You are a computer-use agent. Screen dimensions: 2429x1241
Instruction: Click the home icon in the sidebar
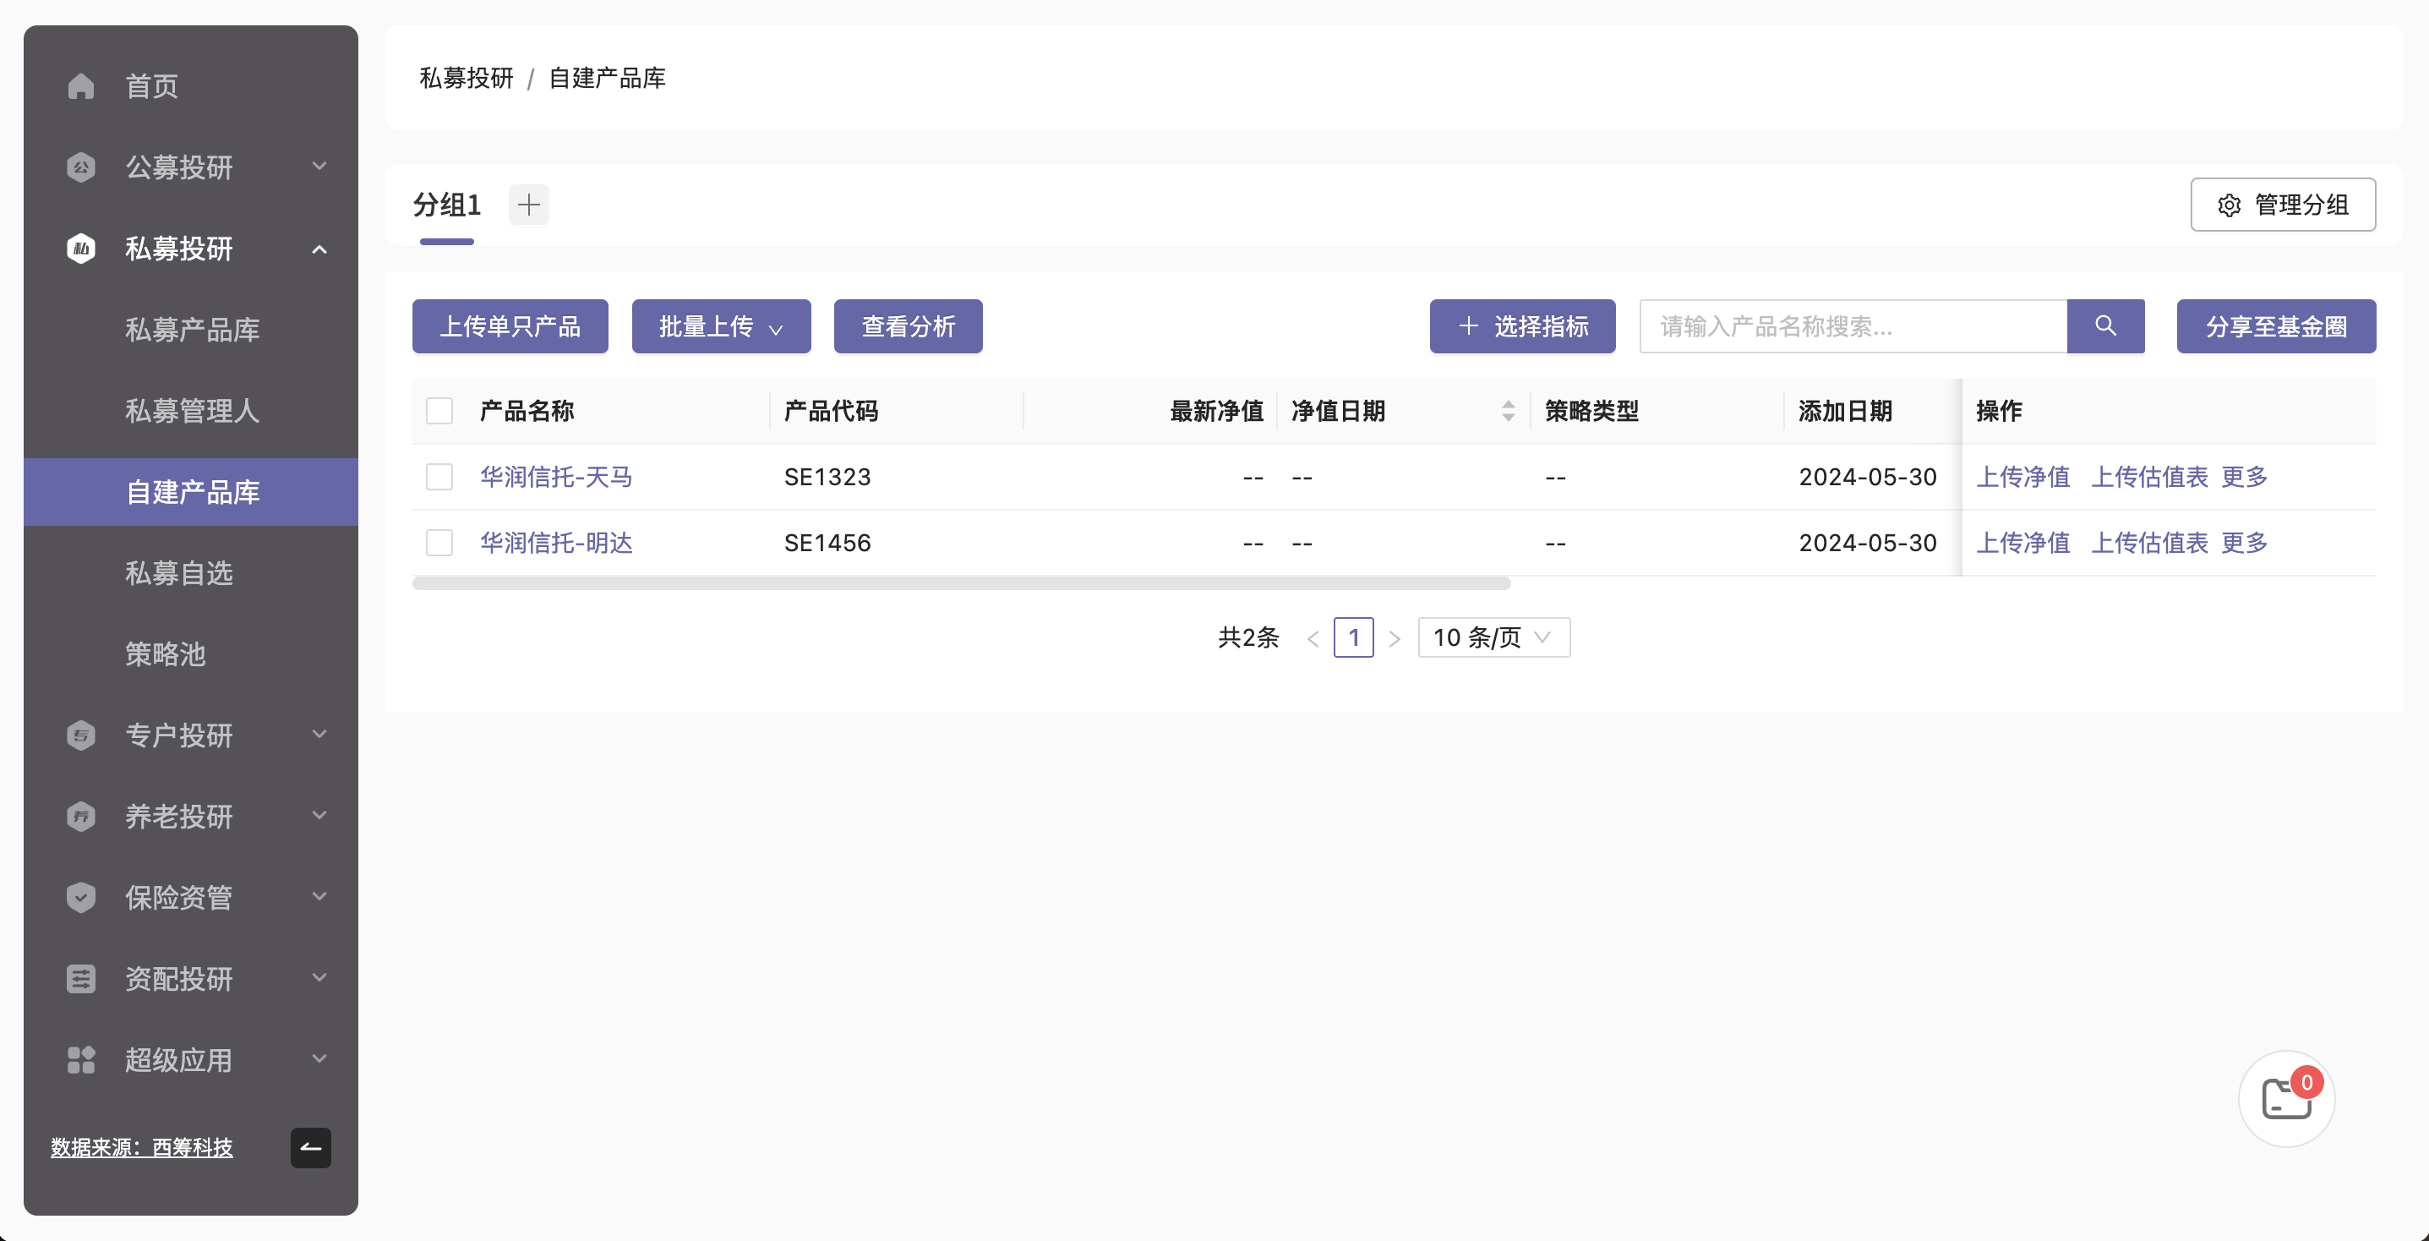tap(81, 86)
